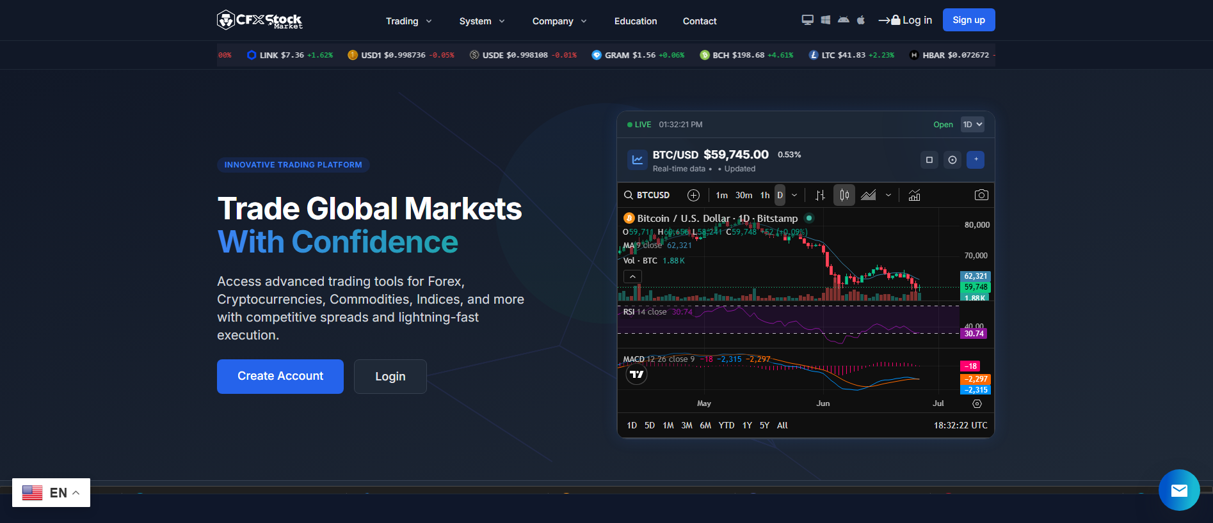Select the USDE ticker entry
Image resolution: width=1213 pixels, height=523 pixels.
523,55
